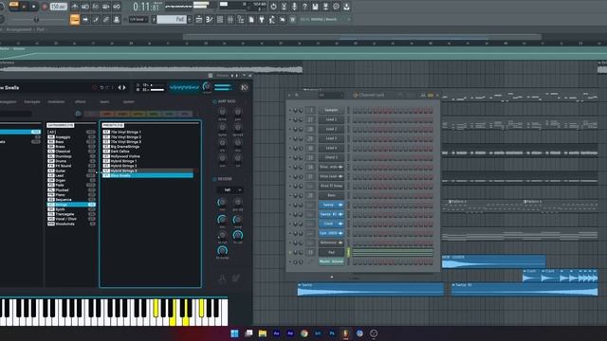Screen dimensions: 607x341
Task: Toggle loop recording
Action: (x=116, y=7)
